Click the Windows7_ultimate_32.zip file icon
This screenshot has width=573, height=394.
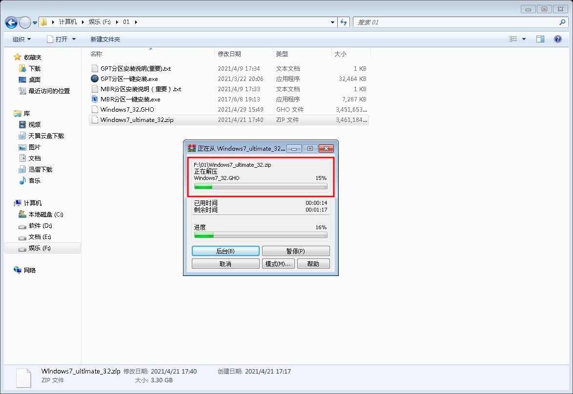coord(95,119)
